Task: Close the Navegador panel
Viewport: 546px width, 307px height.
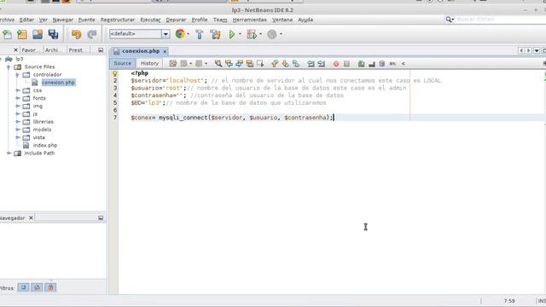Action: coord(31,218)
